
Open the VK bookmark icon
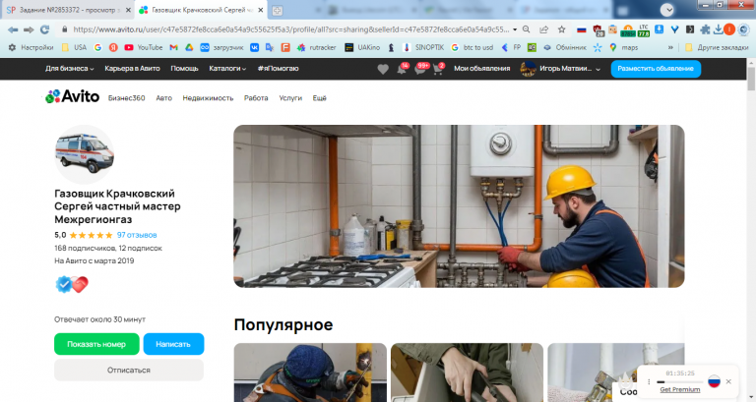coord(254,47)
